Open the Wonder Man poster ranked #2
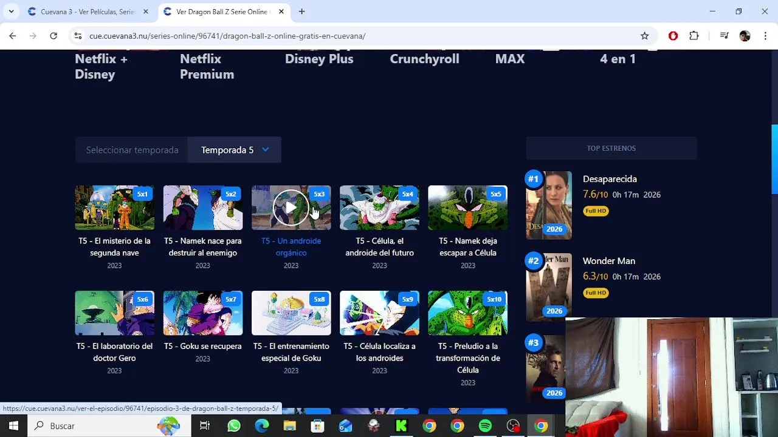This screenshot has width=778, height=437. [x=549, y=287]
